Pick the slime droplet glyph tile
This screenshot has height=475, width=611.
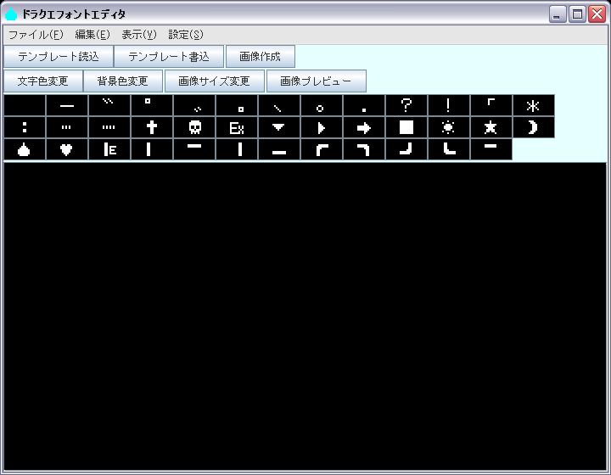(x=25, y=149)
